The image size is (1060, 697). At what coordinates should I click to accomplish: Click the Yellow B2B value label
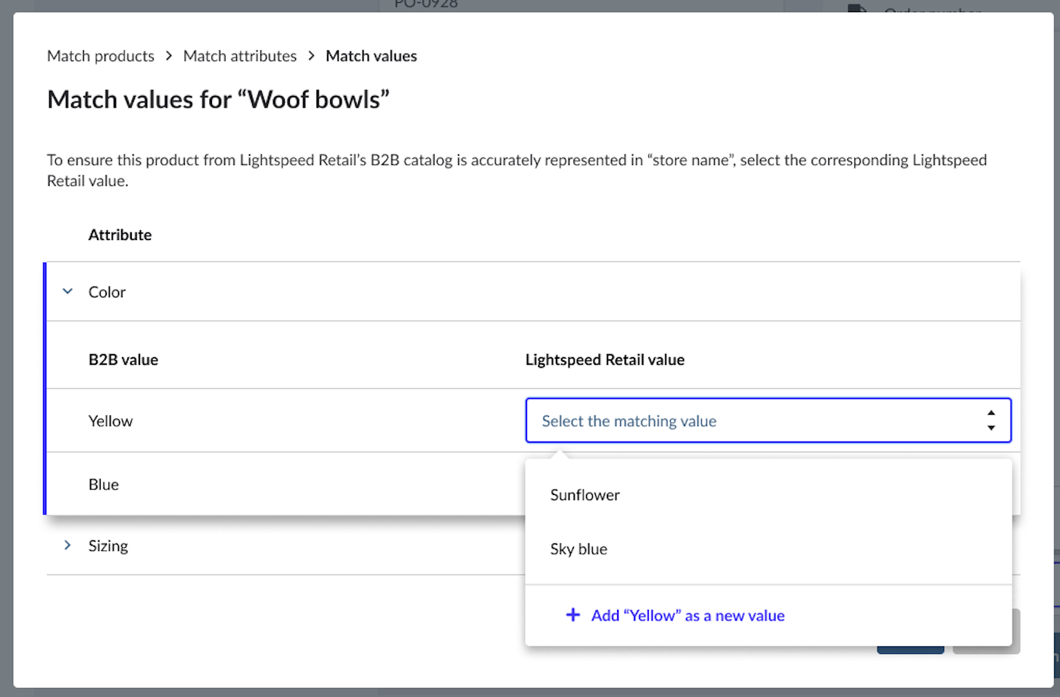click(x=111, y=421)
